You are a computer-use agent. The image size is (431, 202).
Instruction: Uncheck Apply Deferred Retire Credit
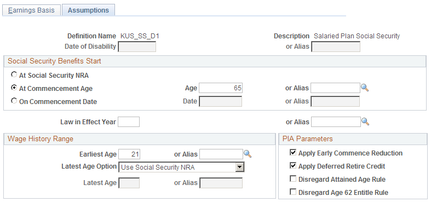tap(294, 166)
